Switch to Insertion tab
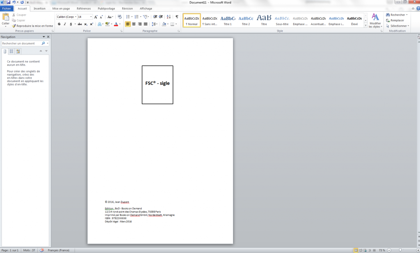This screenshot has height=253, width=420. (x=39, y=9)
